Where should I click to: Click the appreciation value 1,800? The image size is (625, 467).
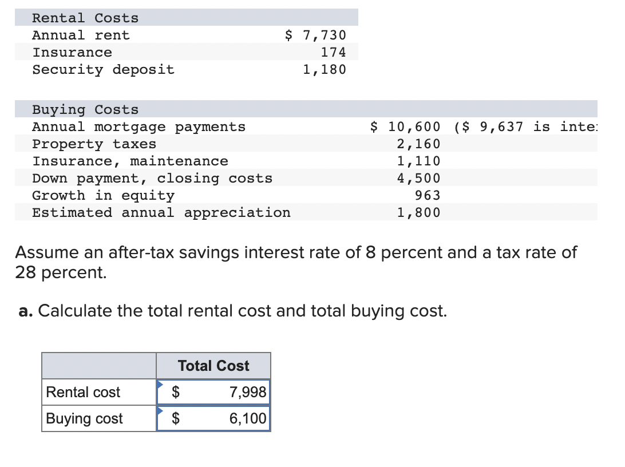click(x=418, y=212)
